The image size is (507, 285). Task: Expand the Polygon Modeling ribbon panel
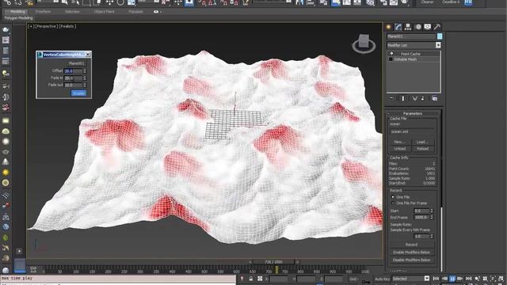tap(18, 18)
